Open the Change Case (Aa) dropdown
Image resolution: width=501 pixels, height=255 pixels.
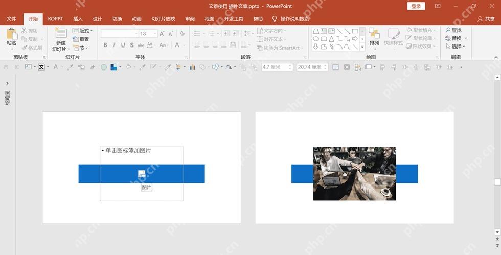(163, 45)
